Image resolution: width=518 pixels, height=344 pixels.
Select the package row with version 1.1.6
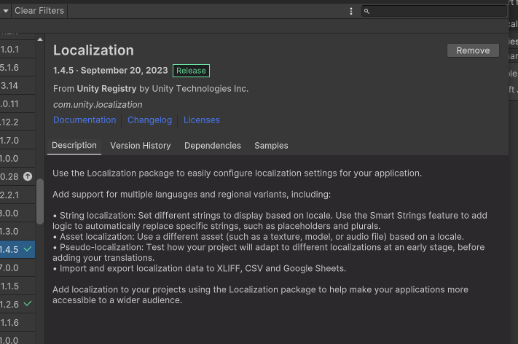point(17,322)
